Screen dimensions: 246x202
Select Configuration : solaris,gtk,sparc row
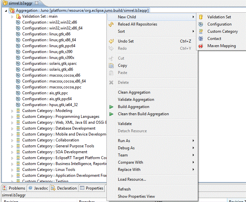[46, 64]
